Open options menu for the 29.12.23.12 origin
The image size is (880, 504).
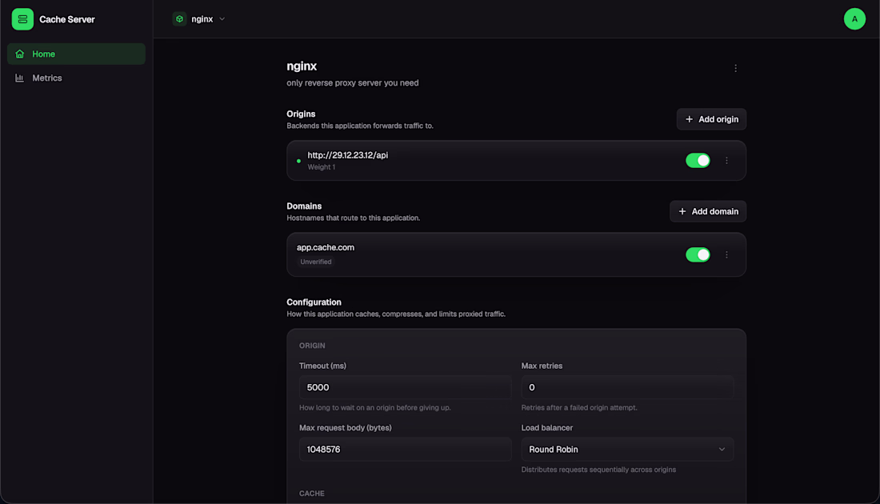(x=726, y=161)
